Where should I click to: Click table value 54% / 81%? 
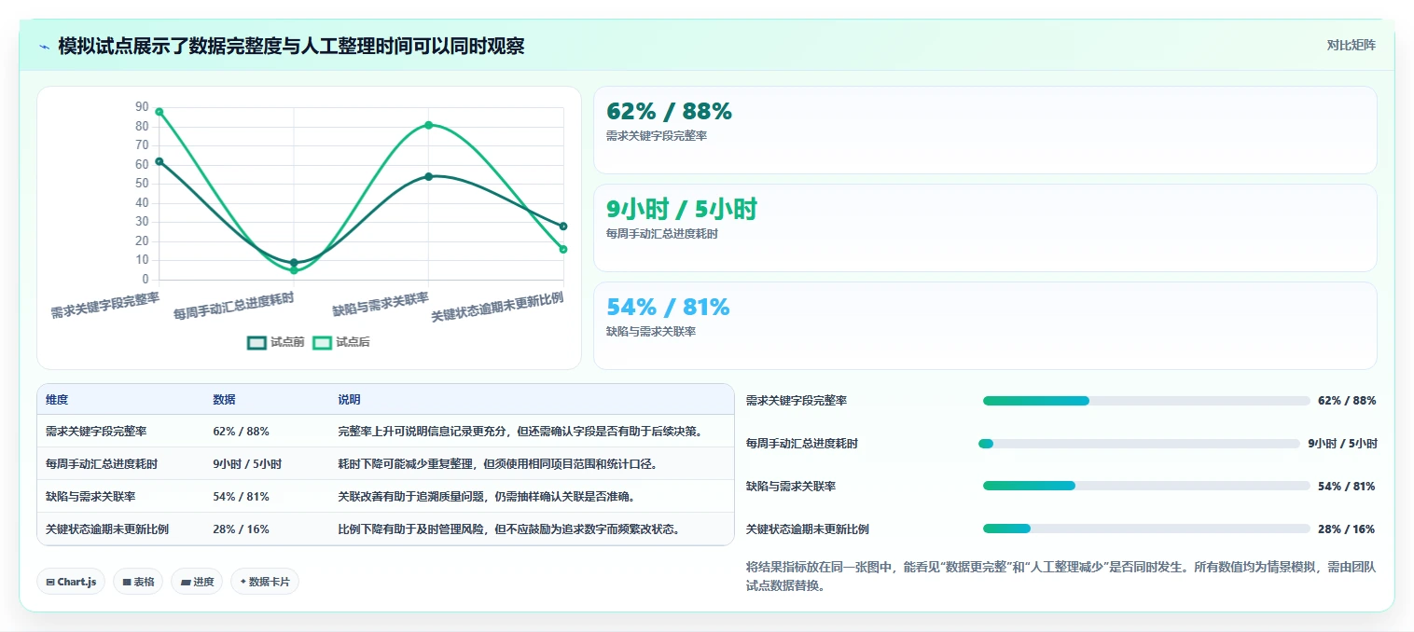241,497
